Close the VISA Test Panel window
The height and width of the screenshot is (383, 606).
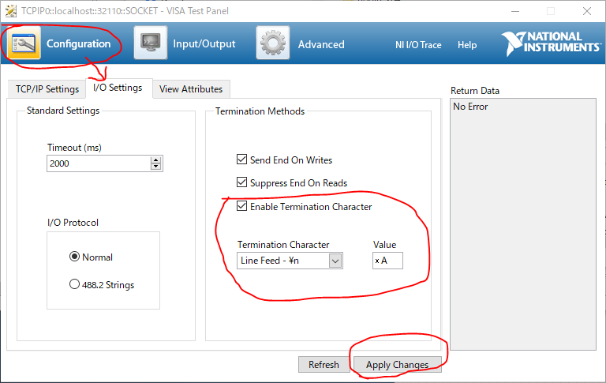point(587,11)
